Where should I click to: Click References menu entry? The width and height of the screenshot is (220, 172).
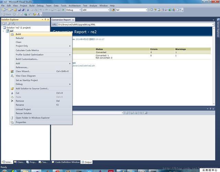click(x=41, y=67)
